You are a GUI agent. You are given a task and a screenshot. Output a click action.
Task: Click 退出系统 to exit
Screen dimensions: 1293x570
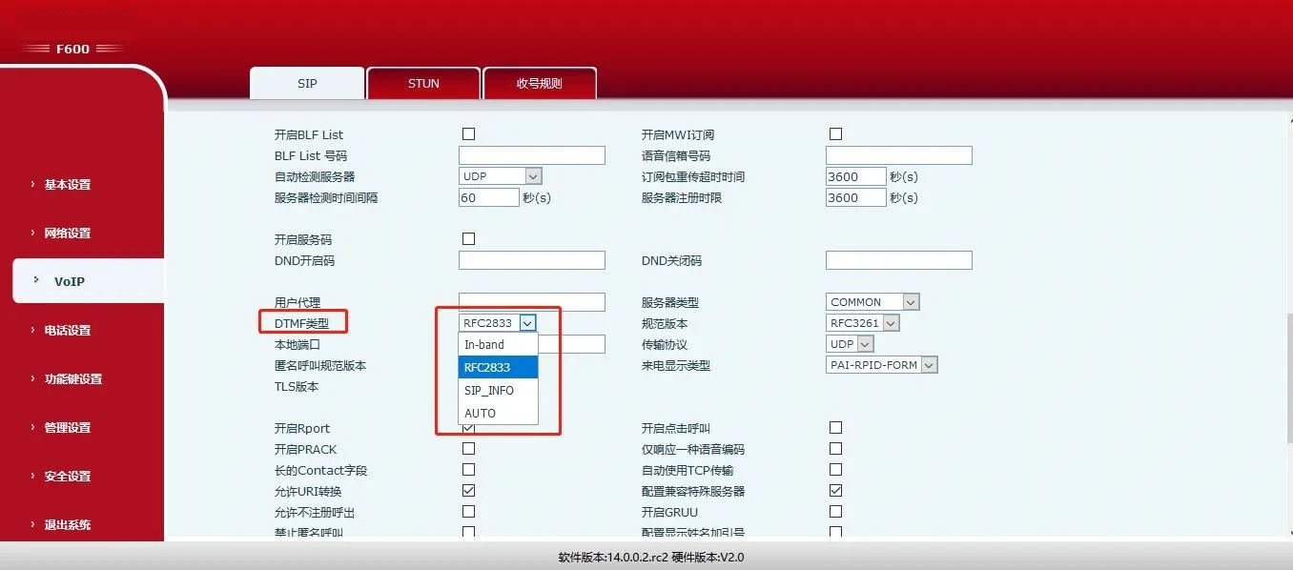tap(67, 524)
